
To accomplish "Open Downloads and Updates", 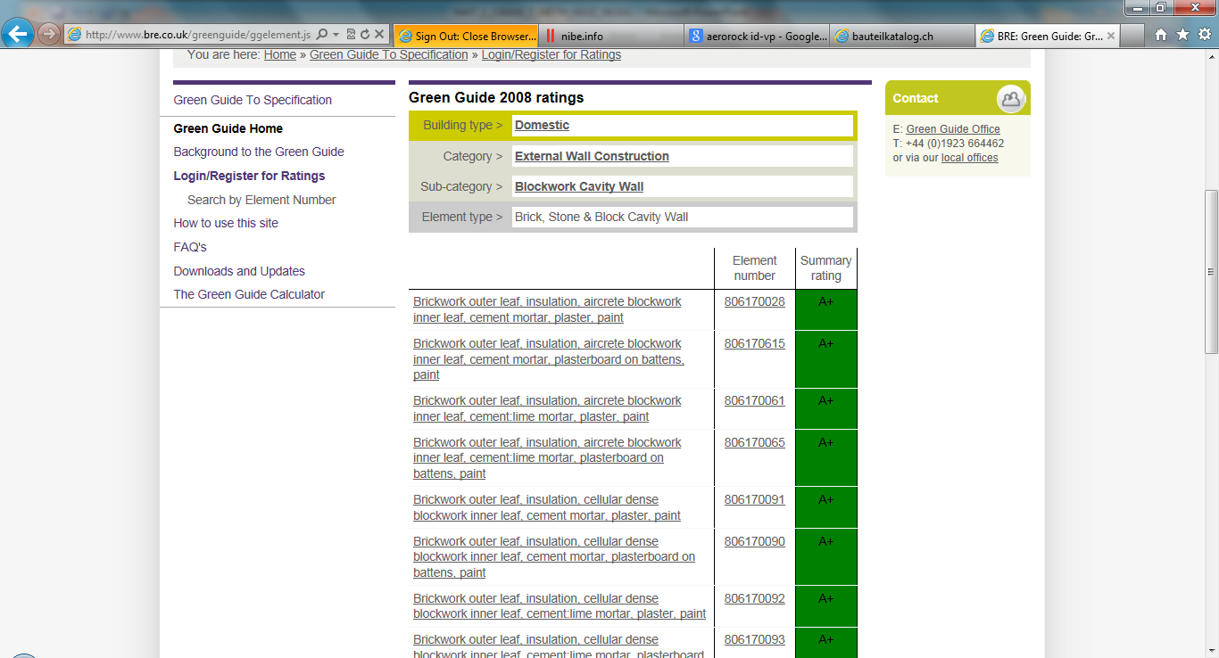I will pos(239,271).
